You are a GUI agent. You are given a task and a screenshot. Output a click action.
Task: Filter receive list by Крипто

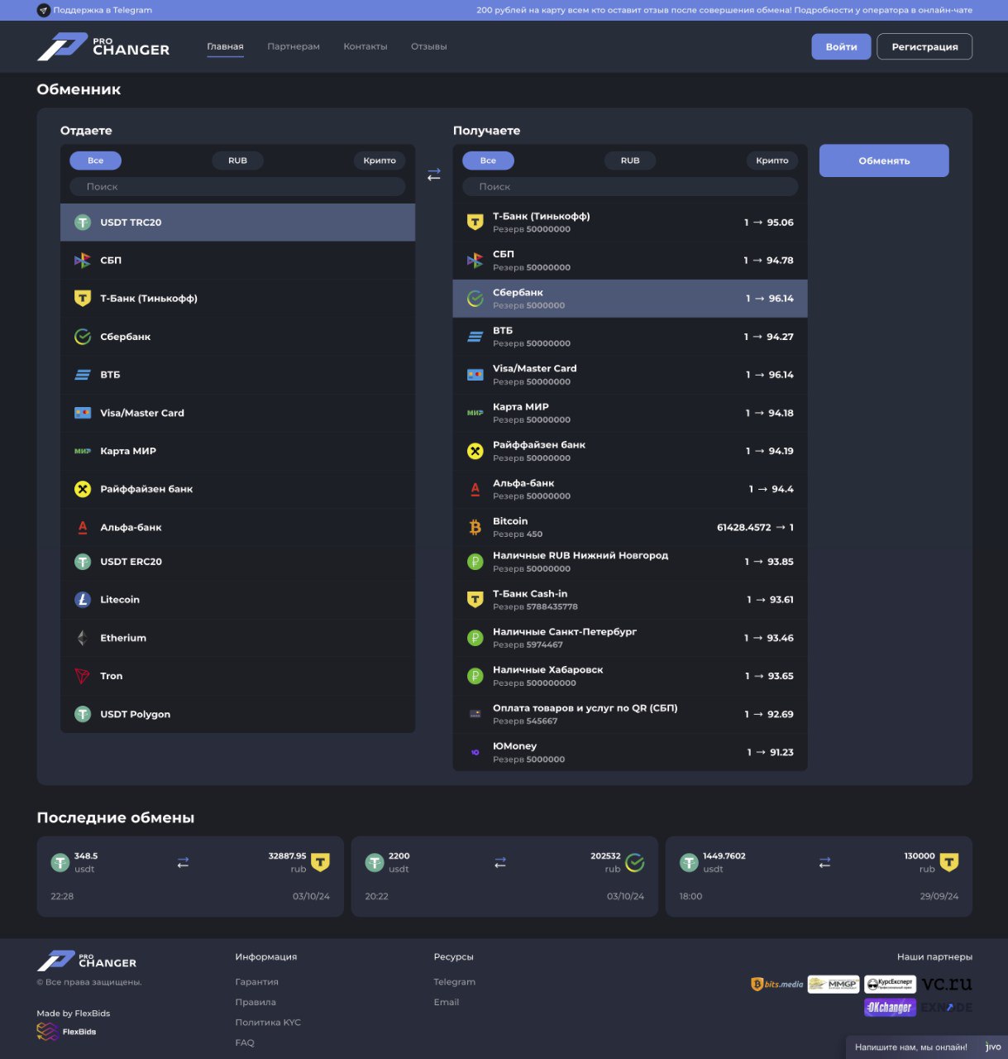click(772, 161)
